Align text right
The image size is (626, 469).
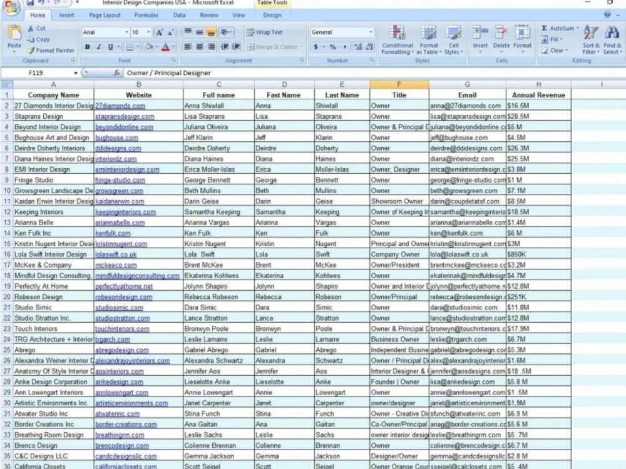pos(211,47)
